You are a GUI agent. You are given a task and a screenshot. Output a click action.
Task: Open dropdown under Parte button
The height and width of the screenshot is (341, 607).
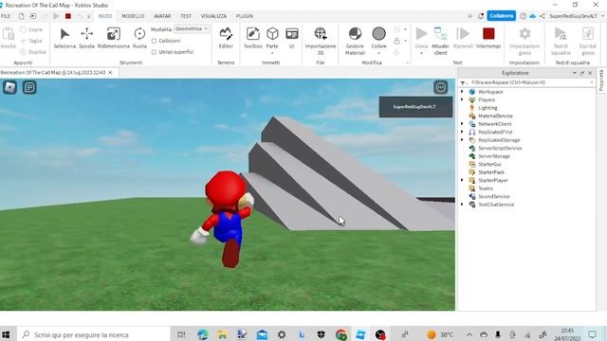pos(272,53)
